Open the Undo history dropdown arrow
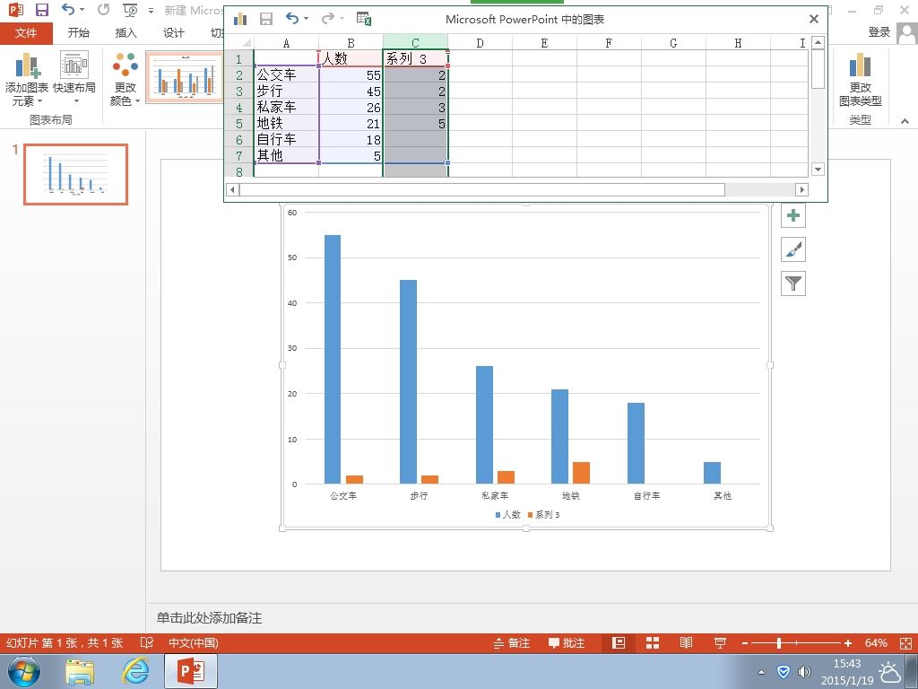The height and width of the screenshot is (689, 918). (x=82, y=10)
